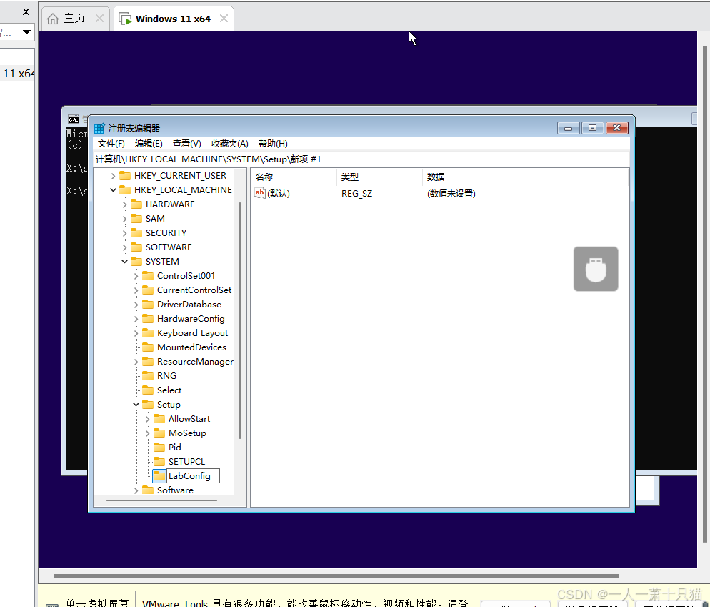Select the ControlSet001 tree entry
710x607 pixels.
pos(186,276)
